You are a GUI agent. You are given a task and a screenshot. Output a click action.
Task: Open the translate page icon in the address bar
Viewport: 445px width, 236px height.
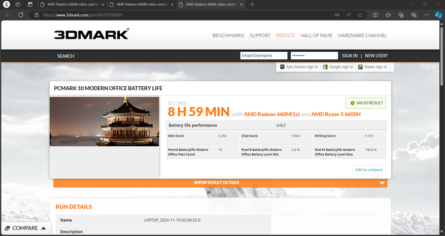pos(337,15)
